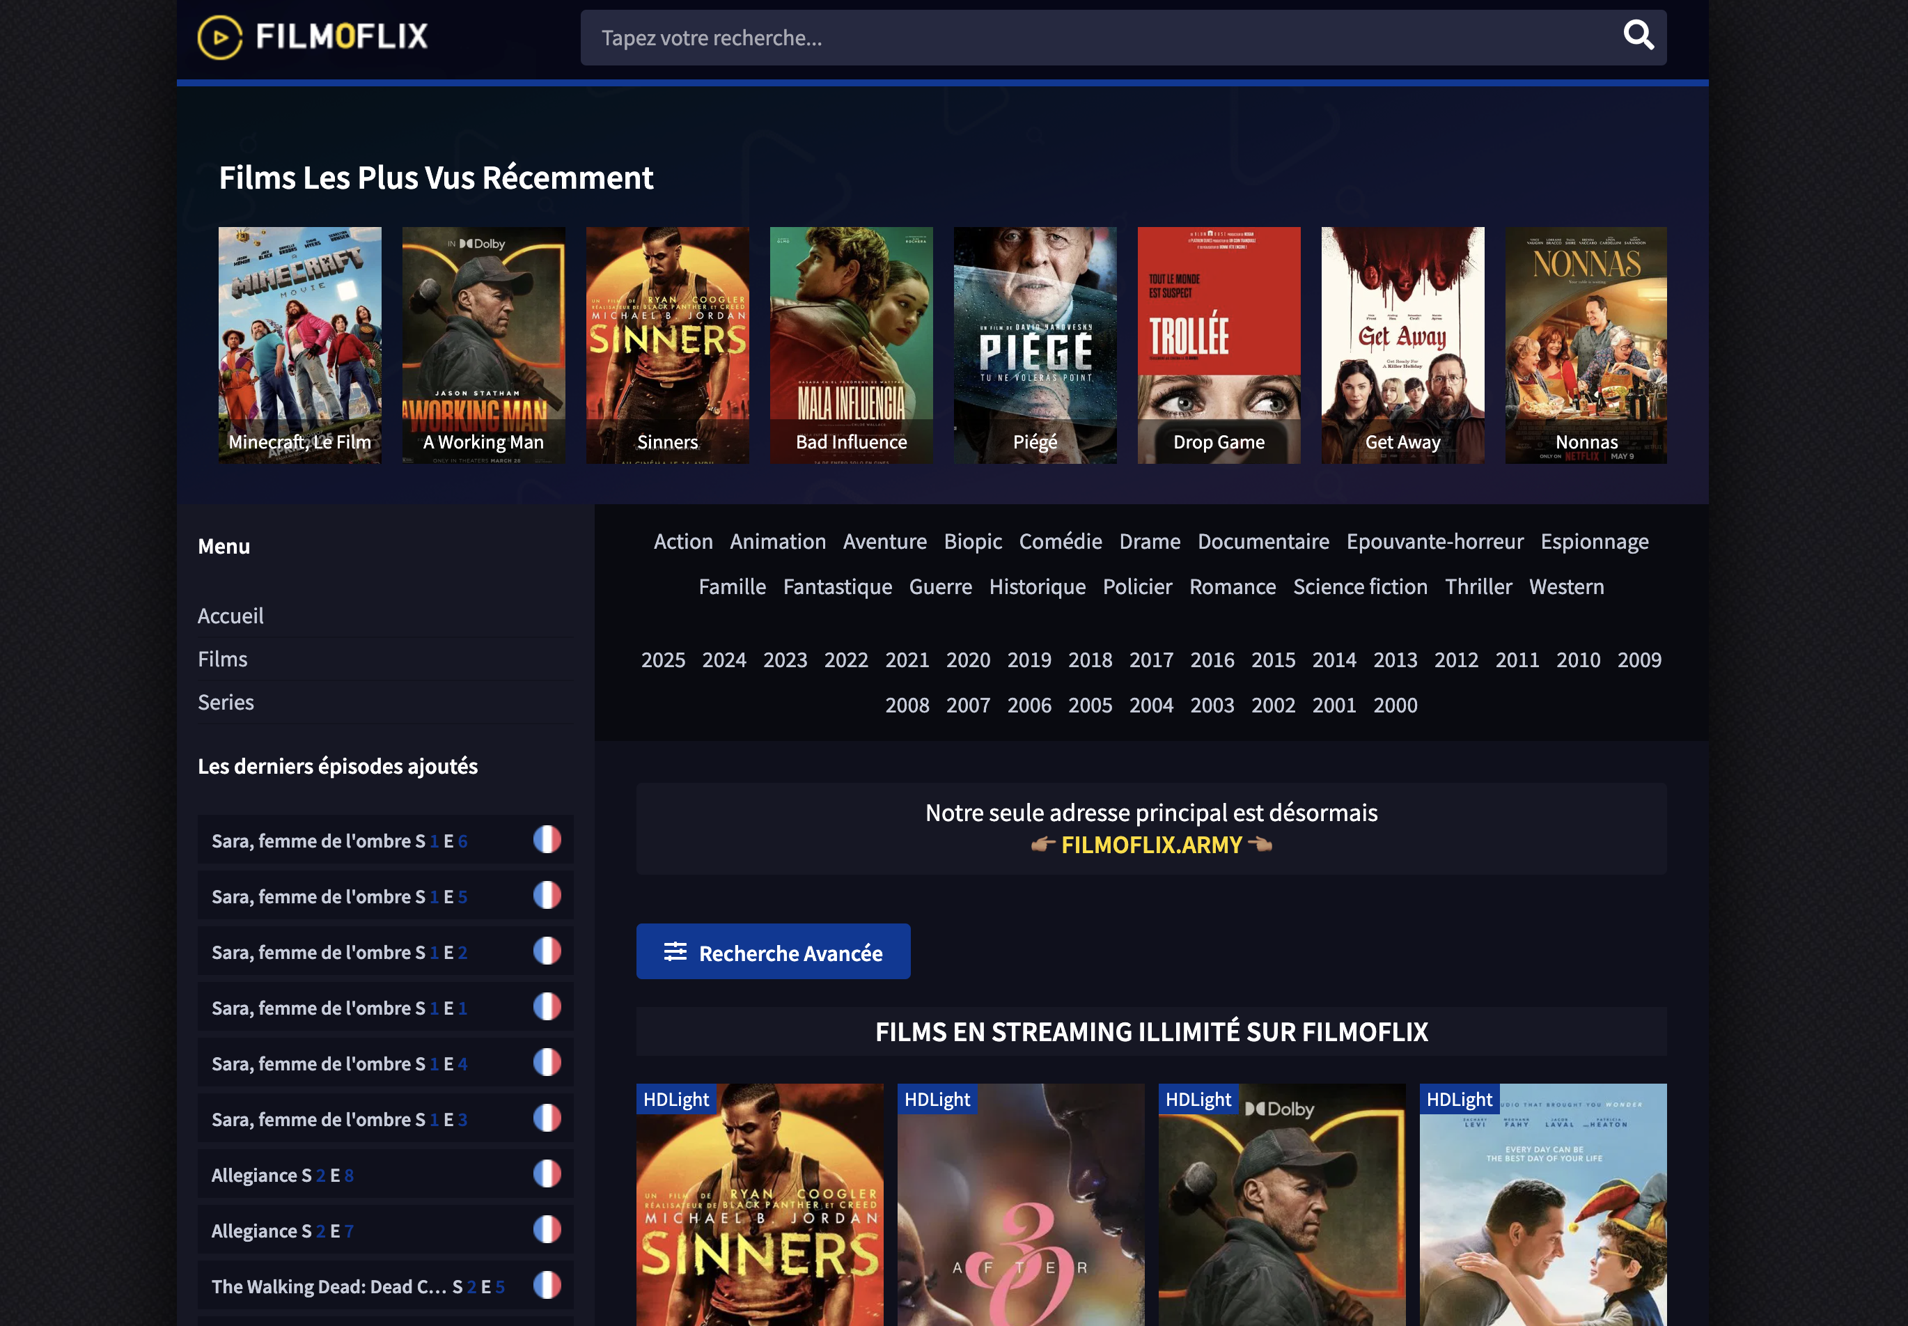Select the Fantastique genre
Image resolution: width=1908 pixels, height=1326 pixels.
coord(837,586)
